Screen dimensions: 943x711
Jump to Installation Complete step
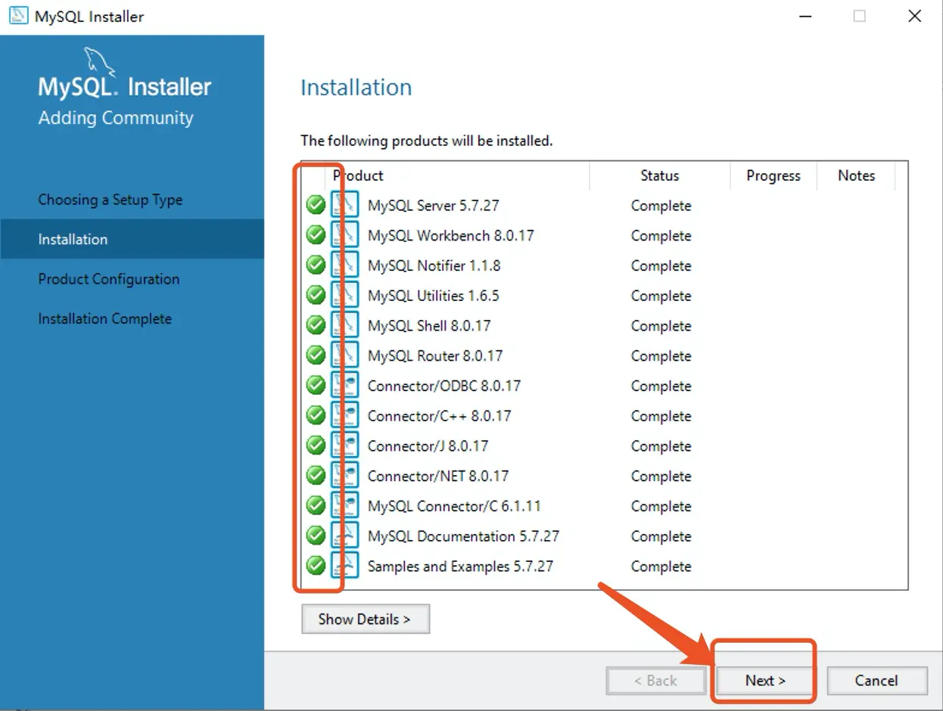[105, 318]
